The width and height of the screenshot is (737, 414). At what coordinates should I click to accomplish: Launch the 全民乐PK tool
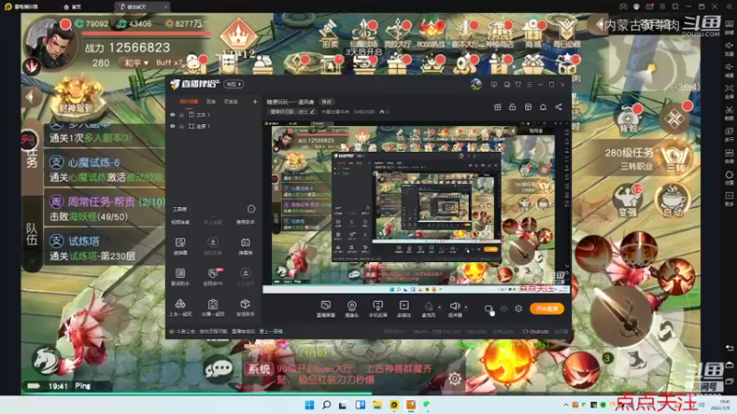coord(213,277)
